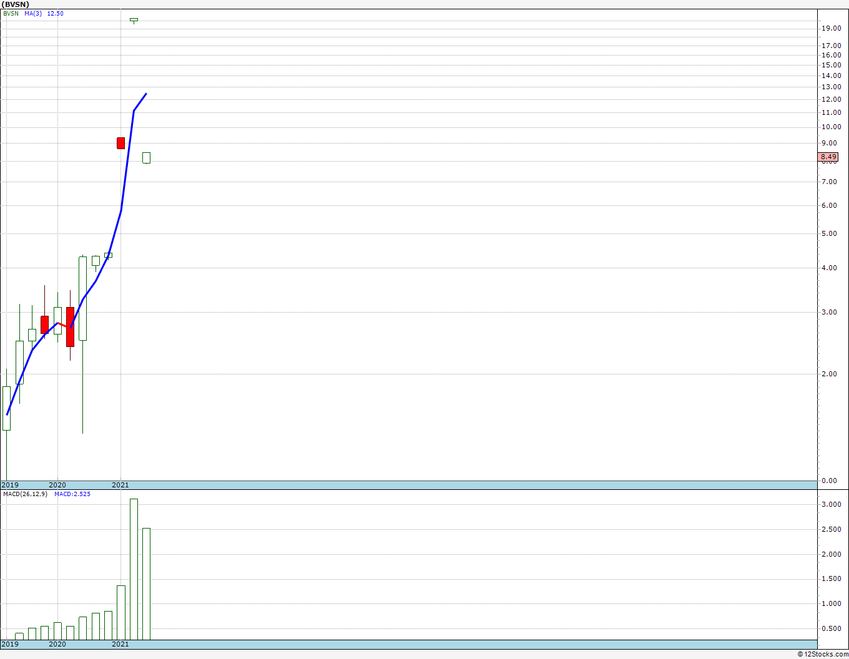Click 2020 on the price chart timeline
The width and height of the screenshot is (849, 659).
click(57, 485)
